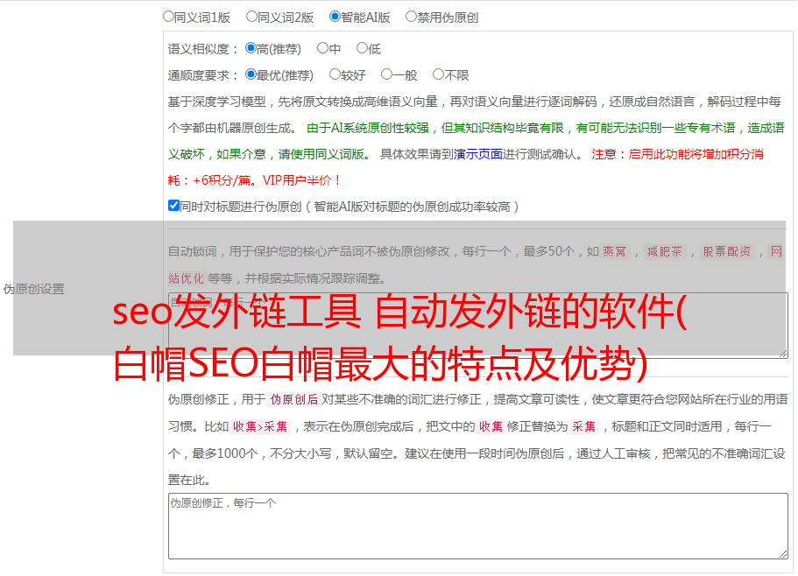This screenshot has height=576, width=798.
Task: Click the 伪原创修正 textarea
Action: 478,526
